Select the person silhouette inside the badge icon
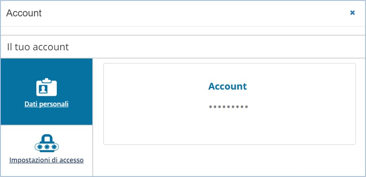Viewport: 366px width, 177px height. tap(43, 89)
